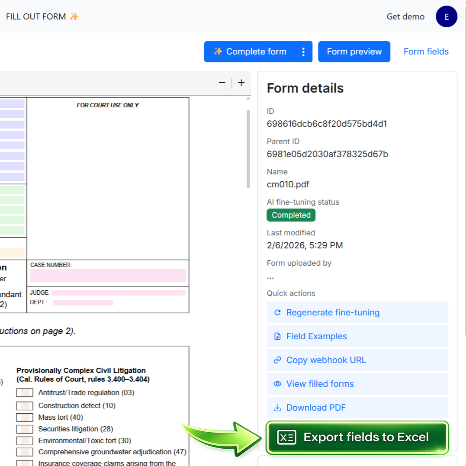Click the sparkle icon inside Complete form
Screen dimensions: 466x466
[218, 51]
